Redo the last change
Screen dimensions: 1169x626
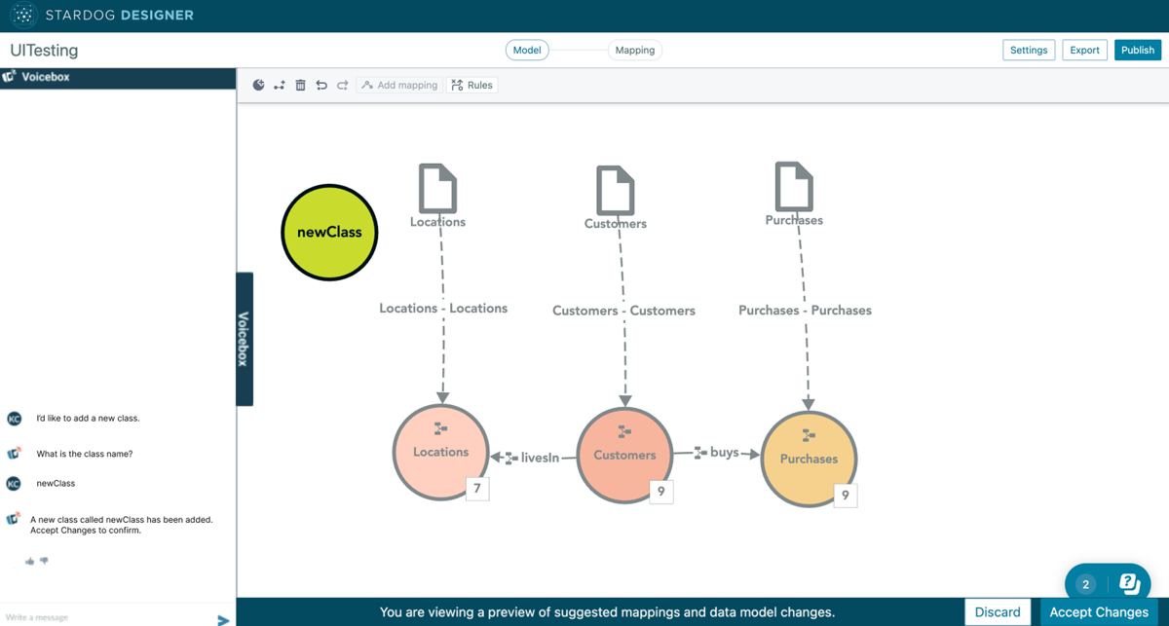coord(343,86)
